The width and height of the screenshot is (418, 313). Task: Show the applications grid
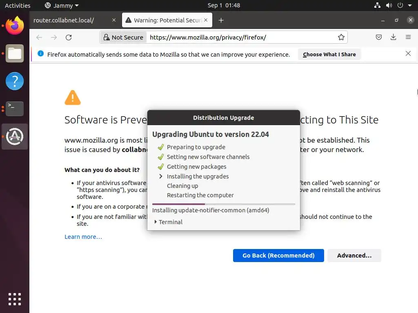[15, 299]
